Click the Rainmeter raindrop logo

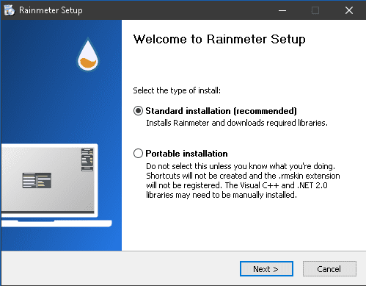[x=88, y=54]
